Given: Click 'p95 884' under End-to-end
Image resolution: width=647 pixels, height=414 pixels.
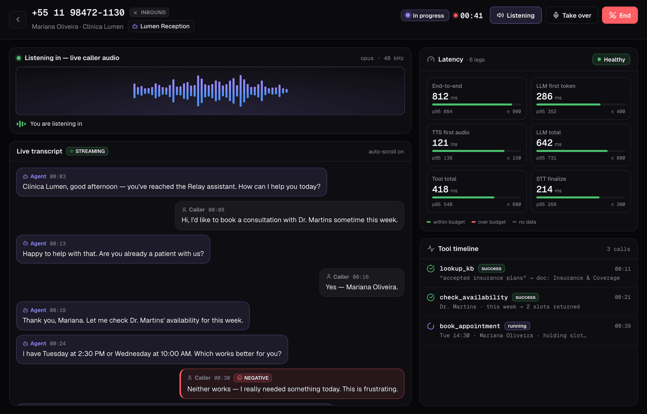Looking at the screenshot, I should (x=442, y=111).
